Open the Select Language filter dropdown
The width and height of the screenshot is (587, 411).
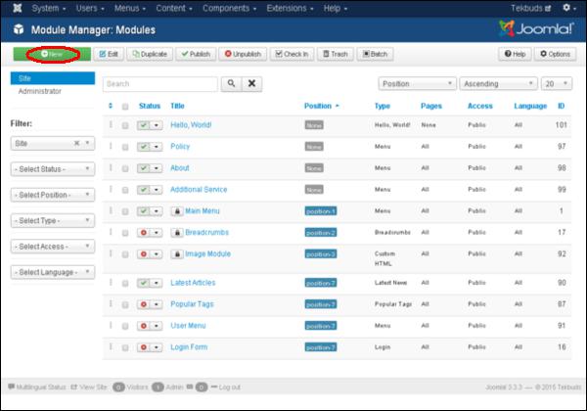coord(53,272)
